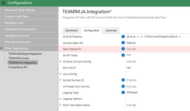Click the App Instance ID label

coord(72,49)
